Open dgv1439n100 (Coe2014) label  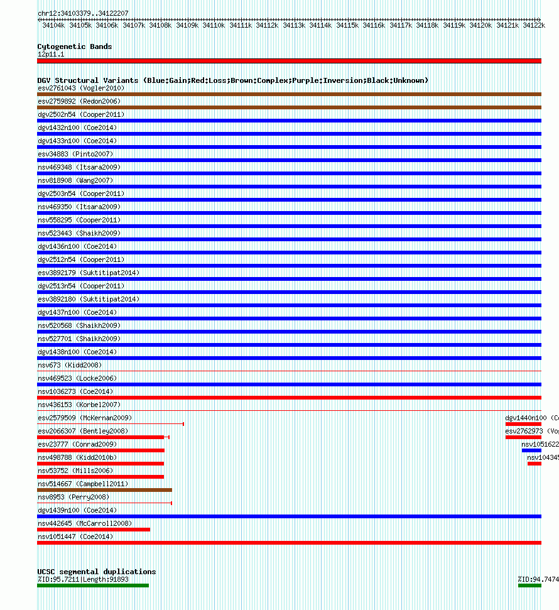pos(77,511)
